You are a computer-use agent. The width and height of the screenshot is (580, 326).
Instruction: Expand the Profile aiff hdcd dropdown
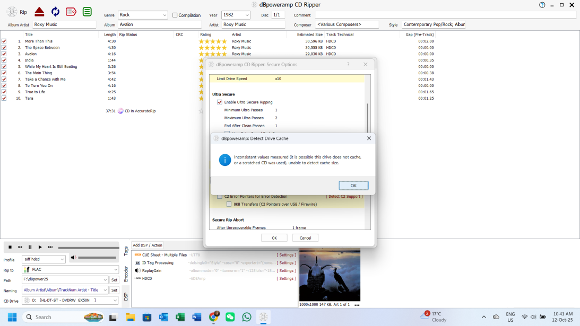tap(62, 259)
